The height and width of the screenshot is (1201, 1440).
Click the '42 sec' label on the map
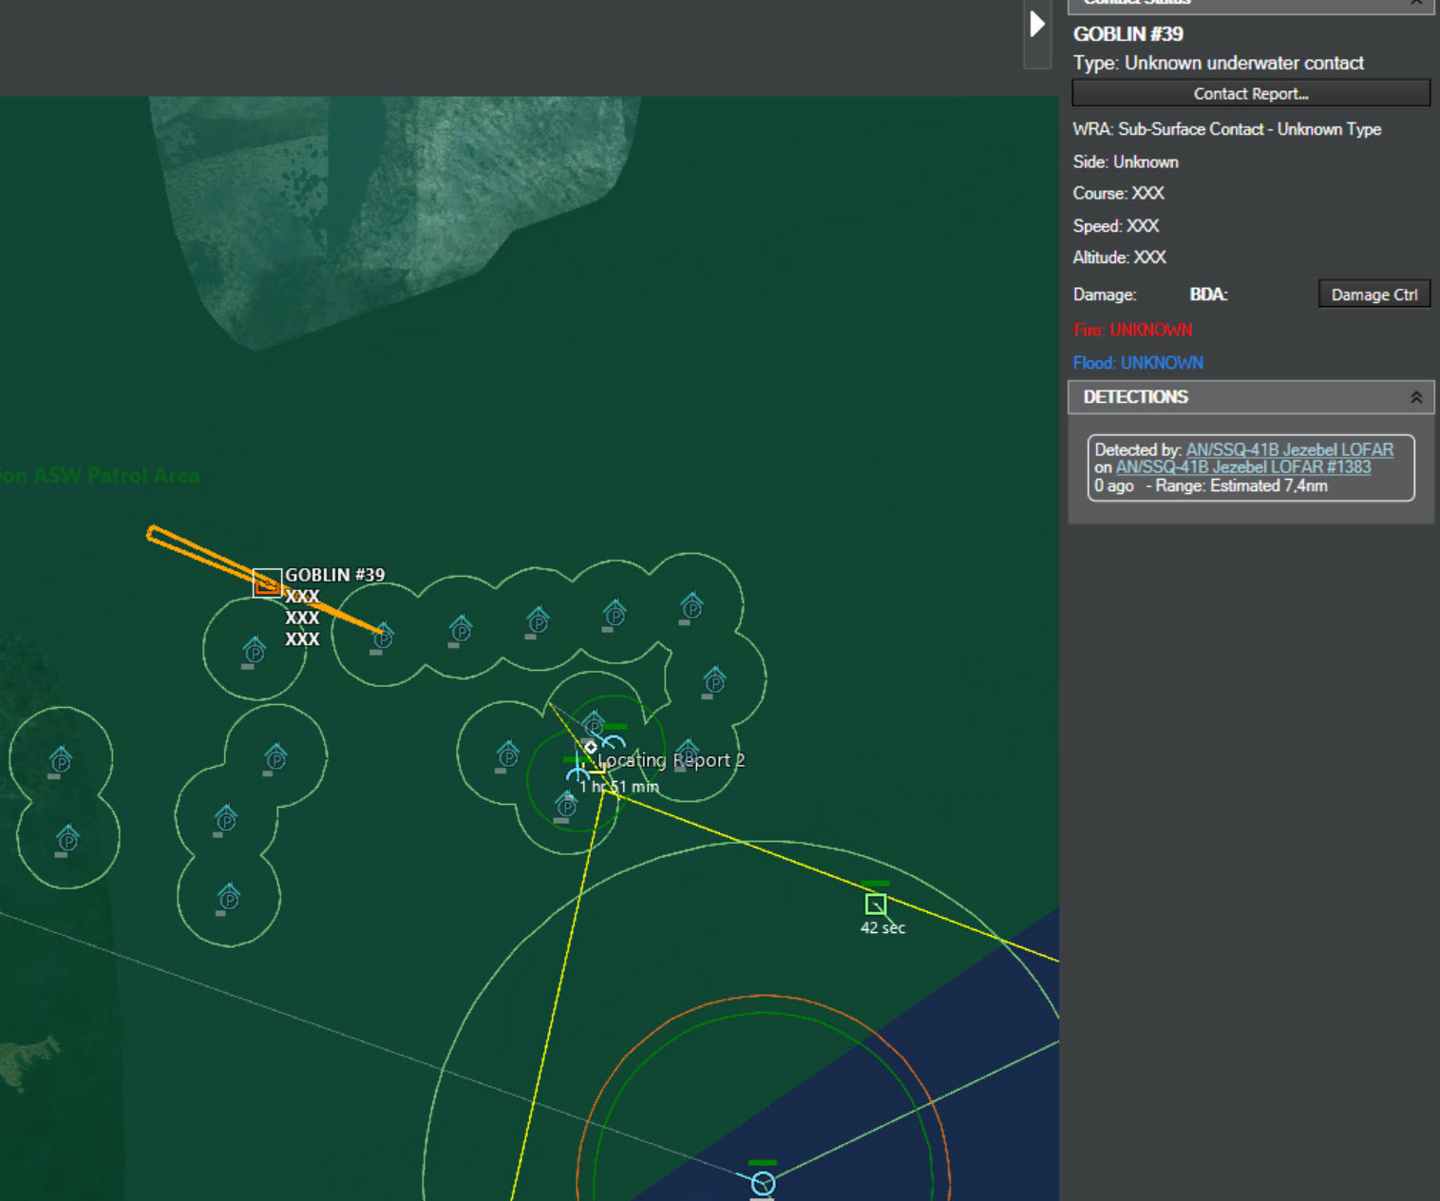click(882, 928)
